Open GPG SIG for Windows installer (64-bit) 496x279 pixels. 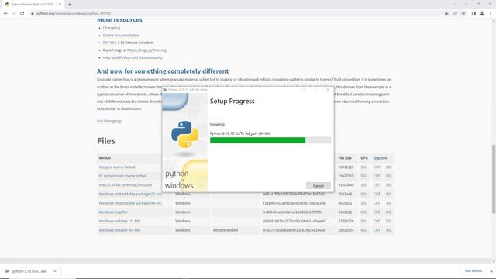(363, 230)
